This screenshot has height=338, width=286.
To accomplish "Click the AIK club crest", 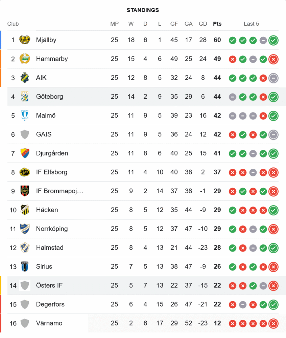I will coord(25,78).
